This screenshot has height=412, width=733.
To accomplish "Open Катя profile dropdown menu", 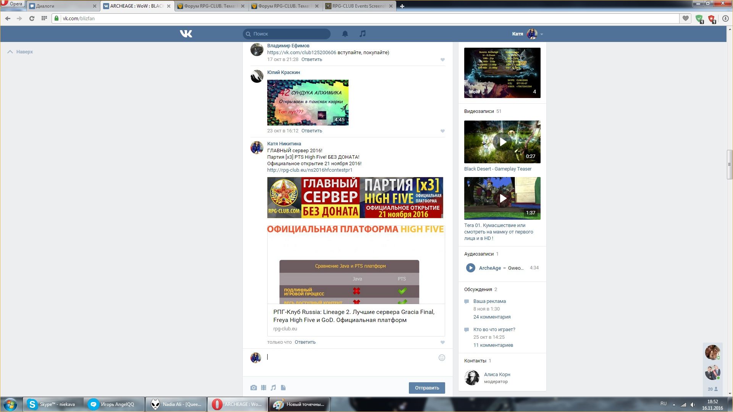I will (x=528, y=34).
